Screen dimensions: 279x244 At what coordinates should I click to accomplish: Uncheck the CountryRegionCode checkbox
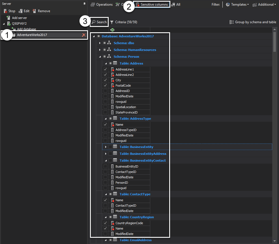point(105,223)
